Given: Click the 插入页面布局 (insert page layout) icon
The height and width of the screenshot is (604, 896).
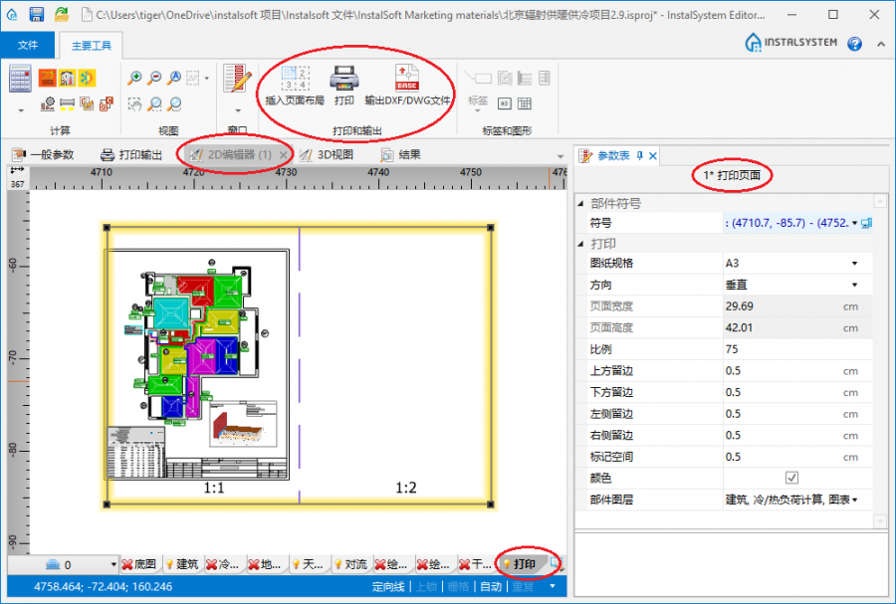Looking at the screenshot, I should click(295, 80).
